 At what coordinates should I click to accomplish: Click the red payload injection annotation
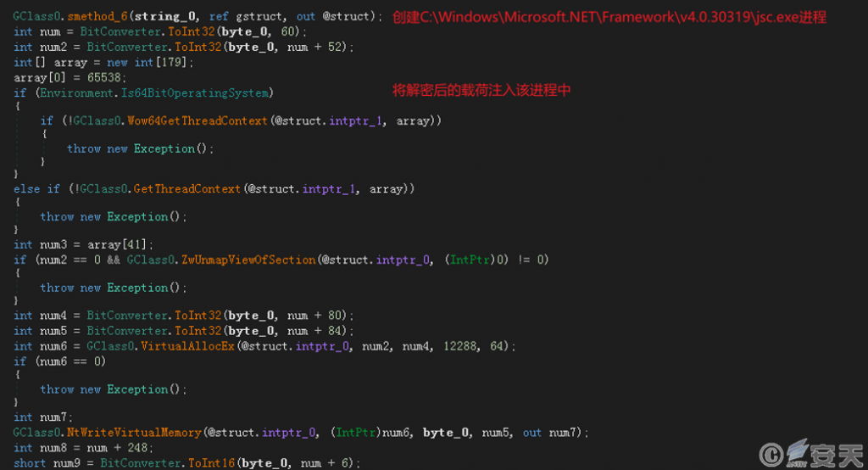click(481, 90)
